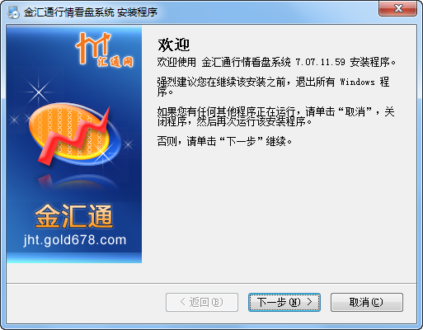Click the 金汇通 orange brand text
This screenshot has width=423, height=330.
[x=74, y=216]
